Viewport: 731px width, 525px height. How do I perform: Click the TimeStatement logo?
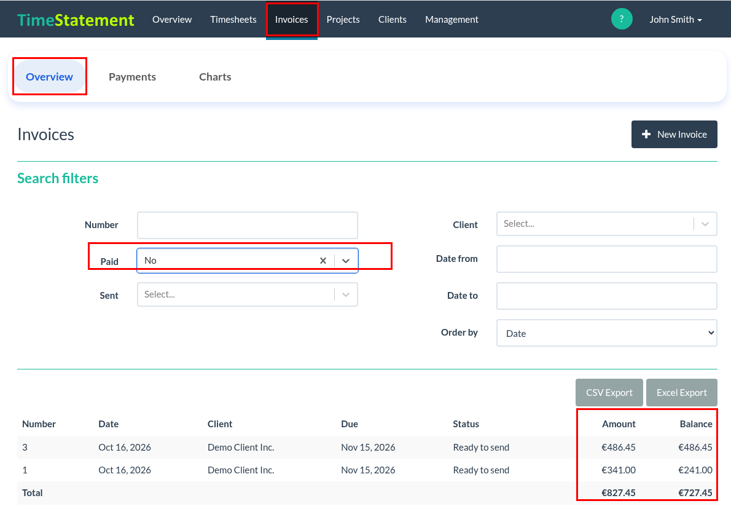tap(76, 20)
